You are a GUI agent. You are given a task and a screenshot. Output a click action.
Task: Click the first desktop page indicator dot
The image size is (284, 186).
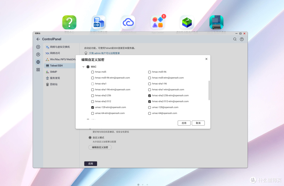(x=138, y=184)
